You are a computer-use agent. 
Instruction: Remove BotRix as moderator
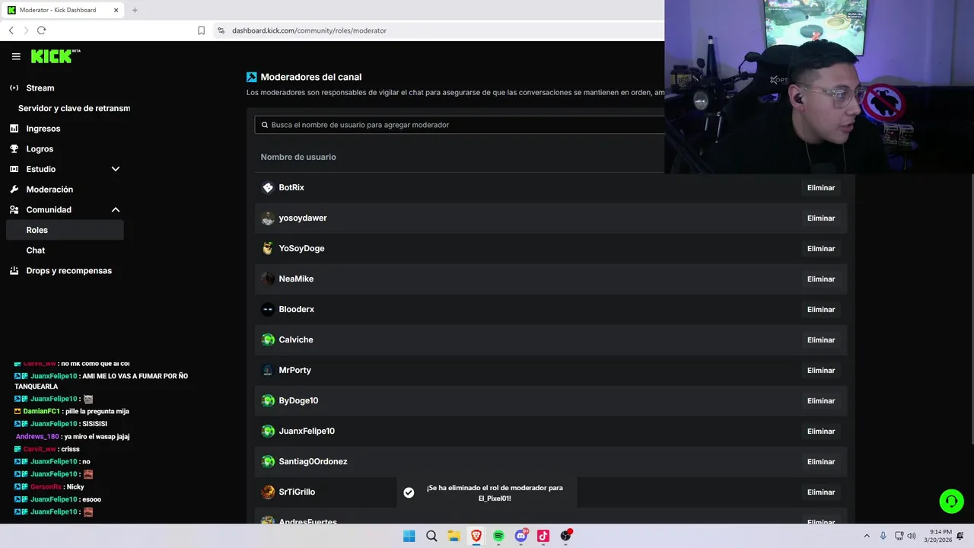click(x=821, y=188)
